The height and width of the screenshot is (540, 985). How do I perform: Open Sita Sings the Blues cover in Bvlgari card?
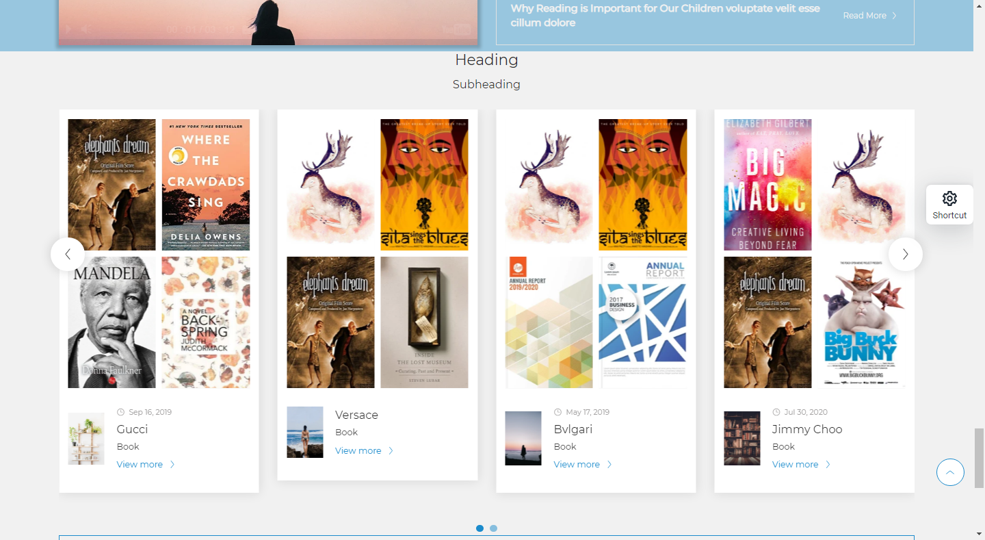coord(643,185)
